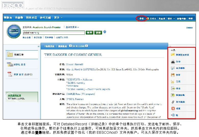This screenshot has width=199, height=137.
Task: Switch to 基本检索 basic search
Action: 27,38
